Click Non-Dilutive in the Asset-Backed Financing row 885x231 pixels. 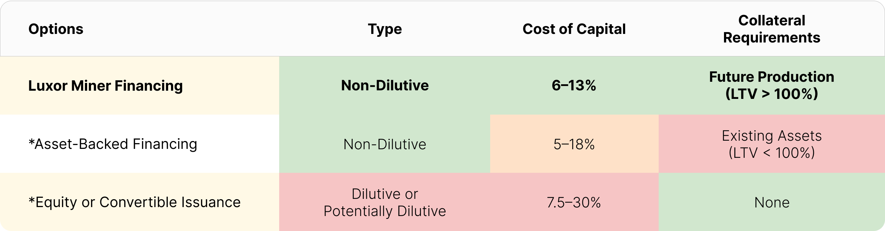384,144
